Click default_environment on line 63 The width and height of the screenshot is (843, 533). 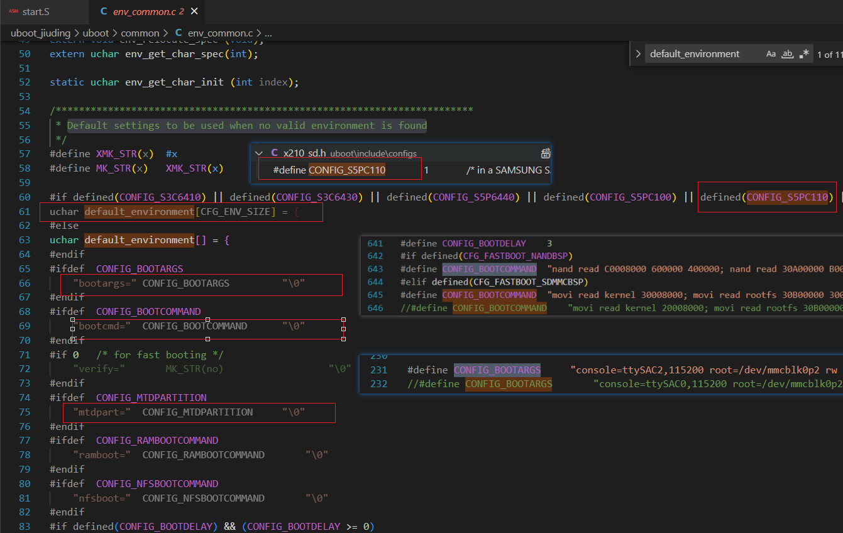pos(140,240)
